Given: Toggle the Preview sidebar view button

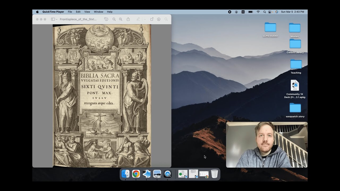Looking at the screenshot, I should click(x=53, y=19).
